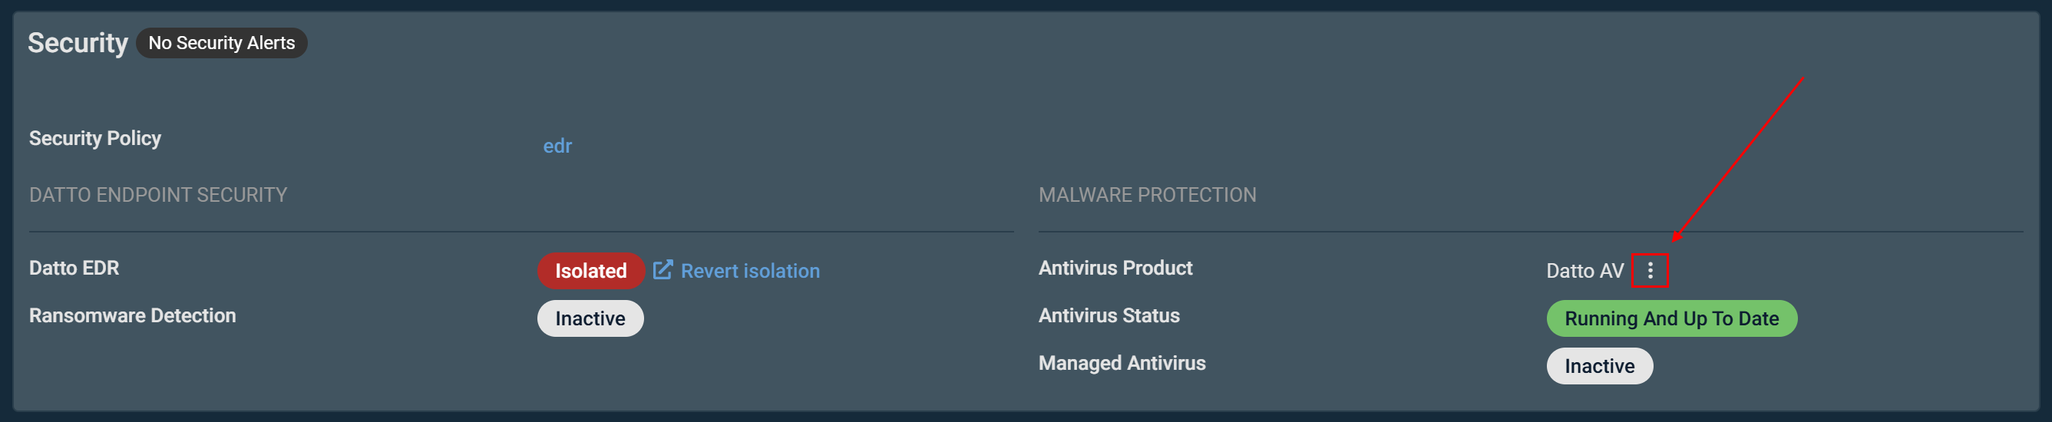Click the Security Policy label
The image size is (2052, 422).
pyautogui.click(x=94, y=139)
